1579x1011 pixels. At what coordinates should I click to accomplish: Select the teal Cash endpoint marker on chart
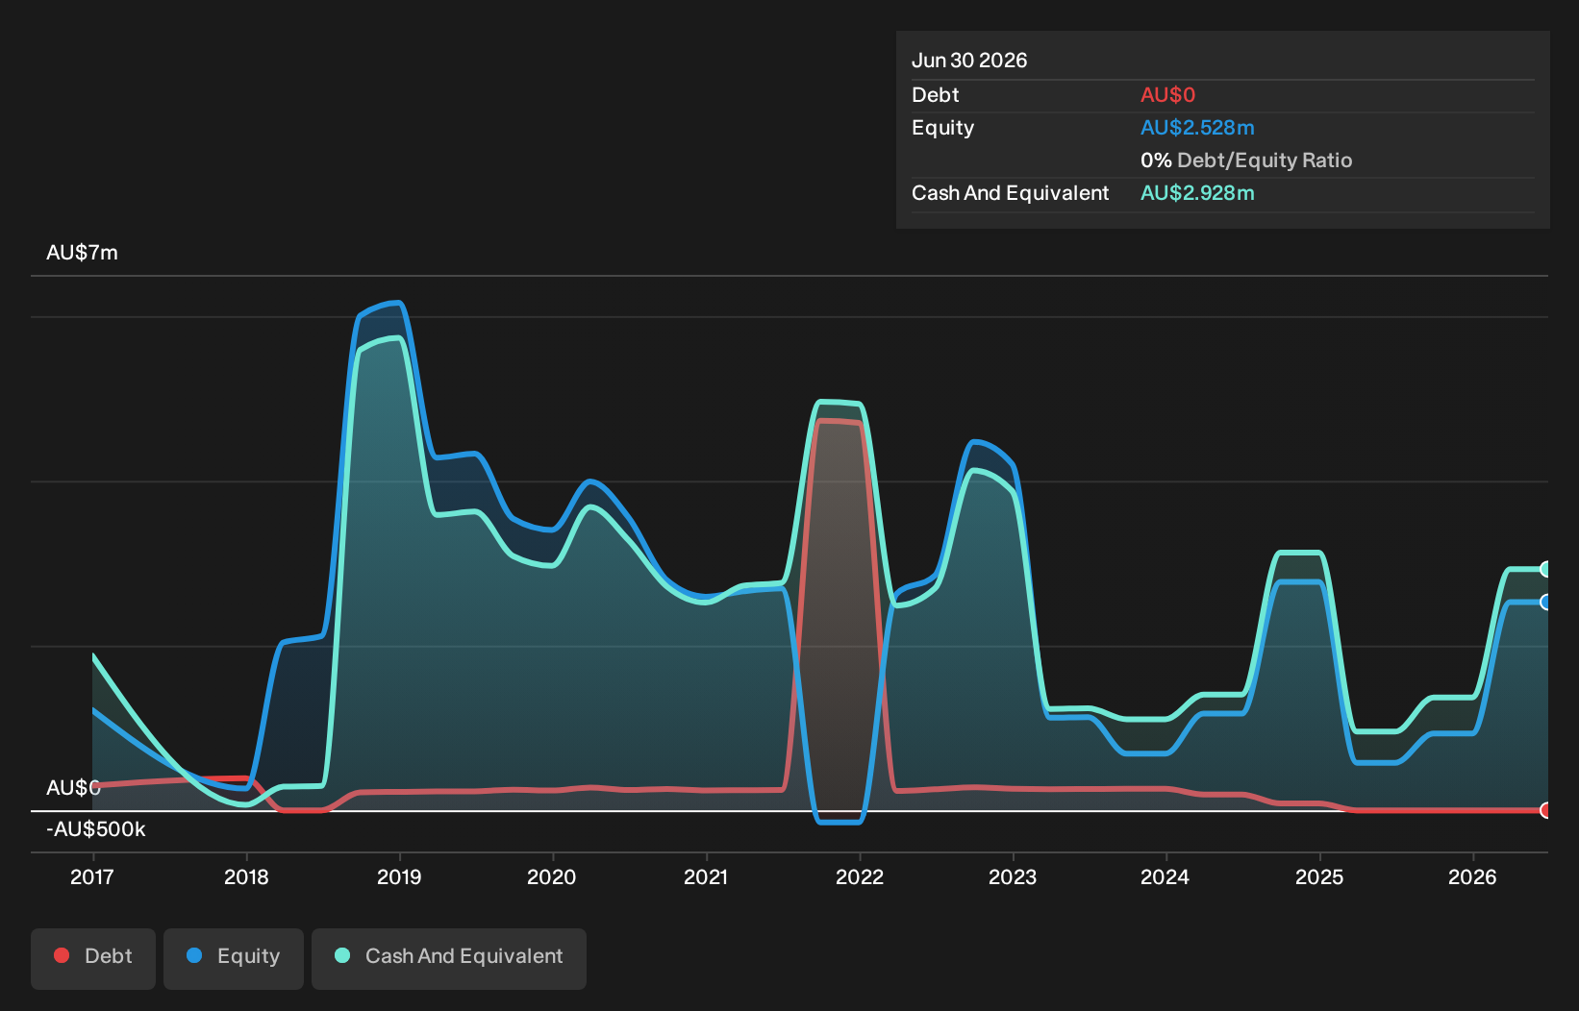[1545, 569]
